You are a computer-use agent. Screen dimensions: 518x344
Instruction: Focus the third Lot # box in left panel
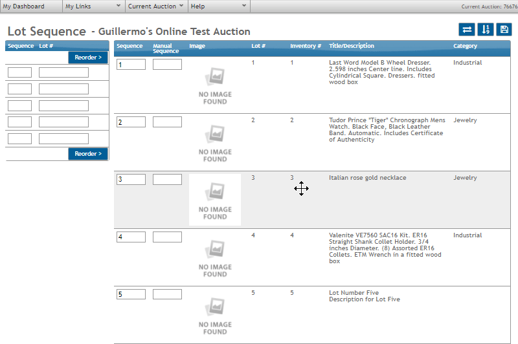[63, 106]
